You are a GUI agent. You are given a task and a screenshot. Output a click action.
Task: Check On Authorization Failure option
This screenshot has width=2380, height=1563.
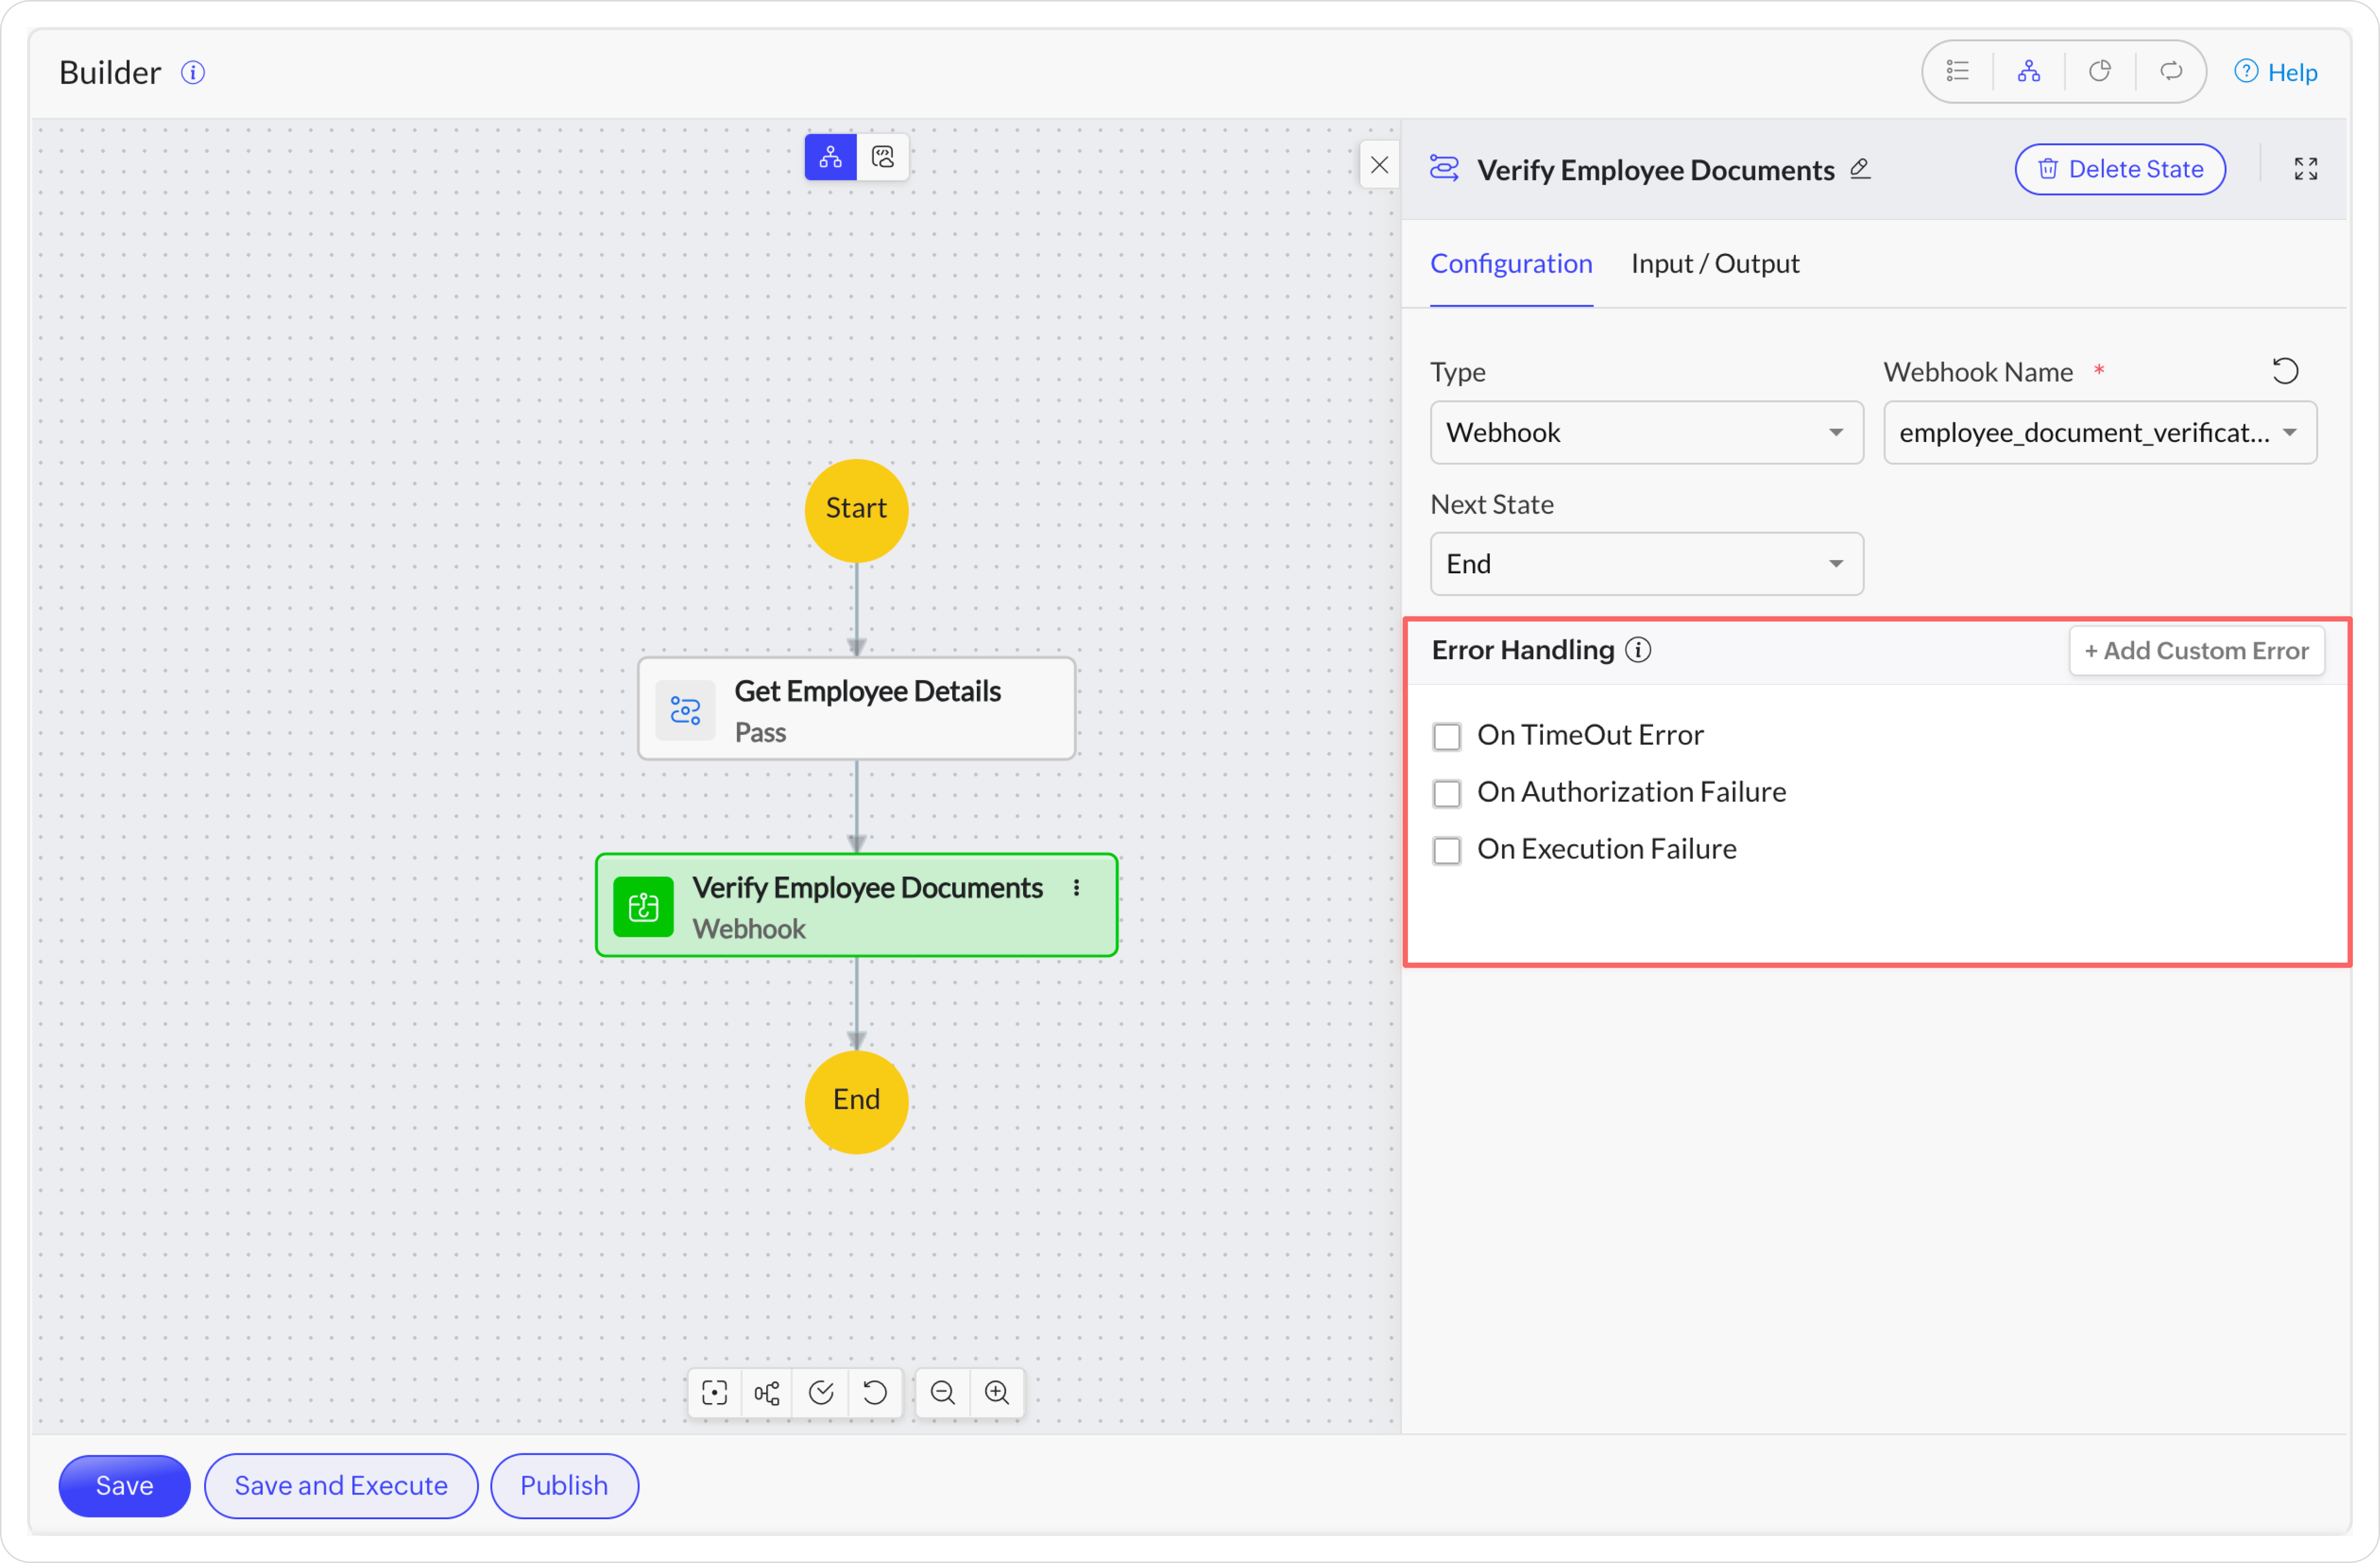point(1447,793)
